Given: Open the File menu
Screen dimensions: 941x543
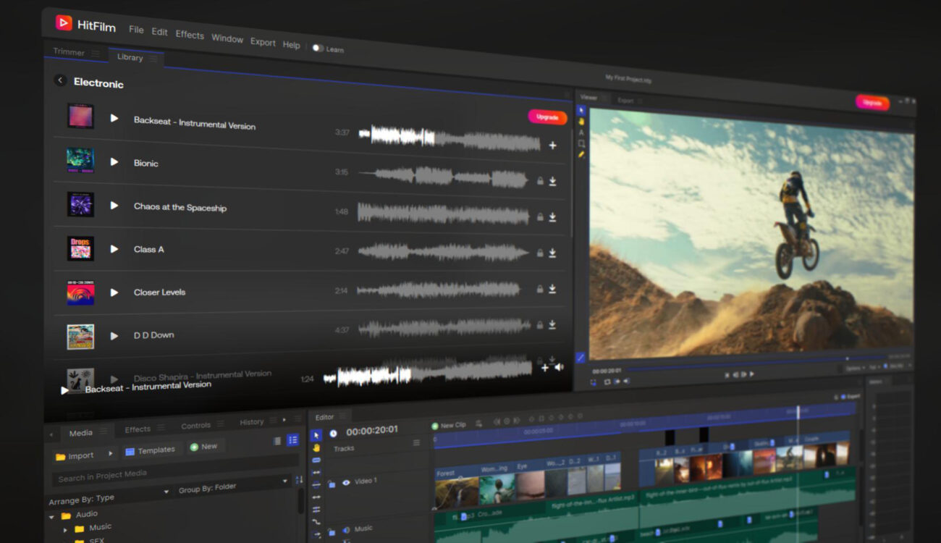Looking at the screenshot, I should click(136, 30).
